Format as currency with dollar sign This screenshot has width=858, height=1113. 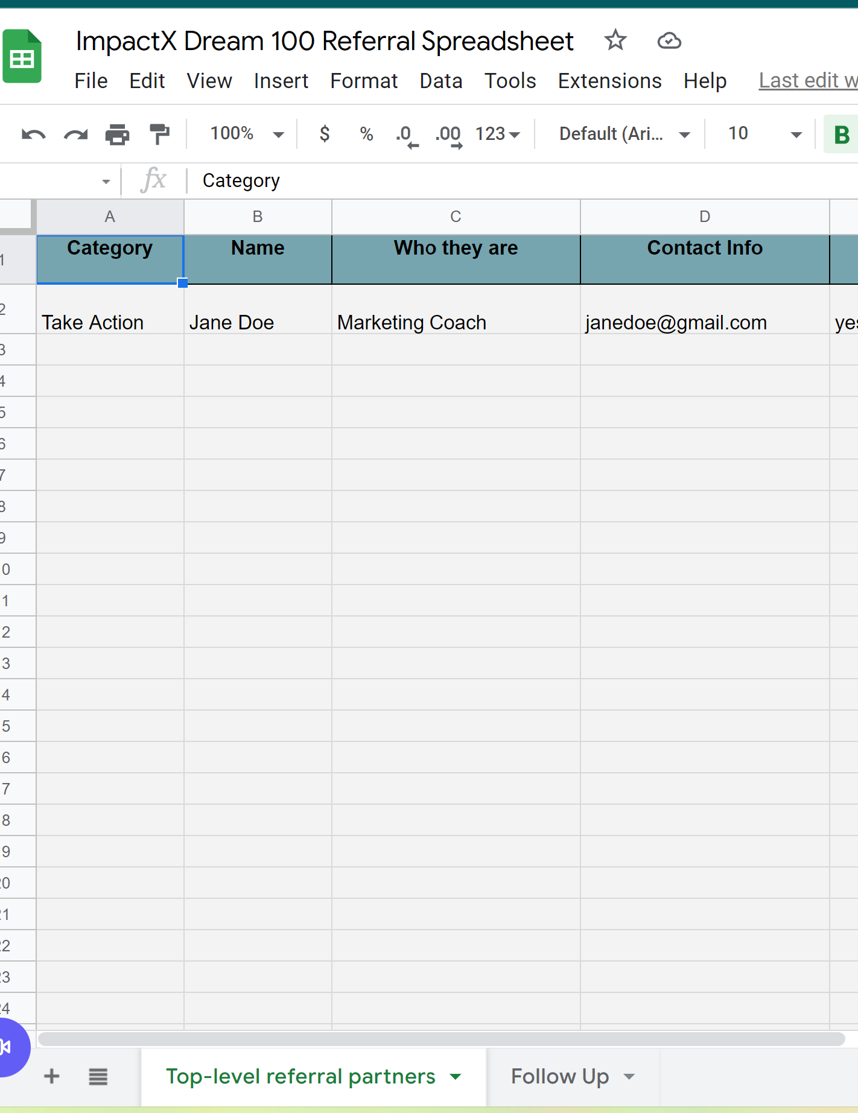point(325,133)
